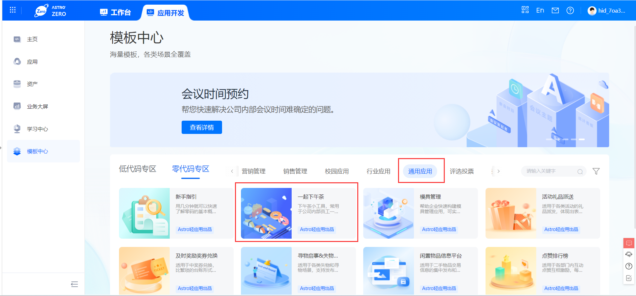Select the 通用应用 category

coord(420,171)
